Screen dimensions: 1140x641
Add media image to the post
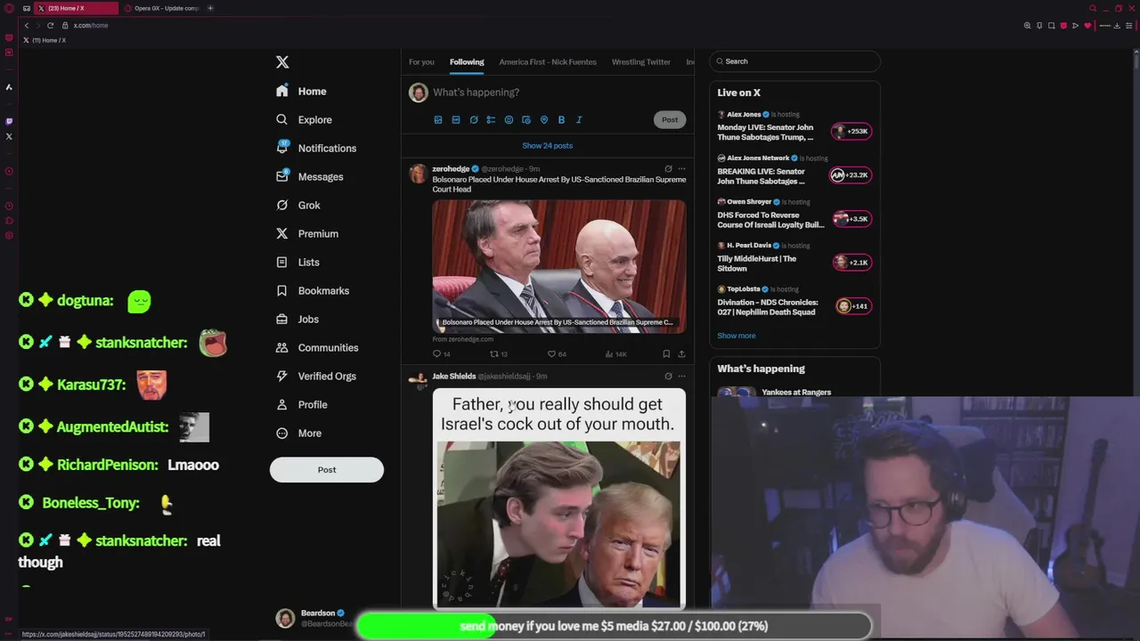pyautogui.click(x=438, y=119)
